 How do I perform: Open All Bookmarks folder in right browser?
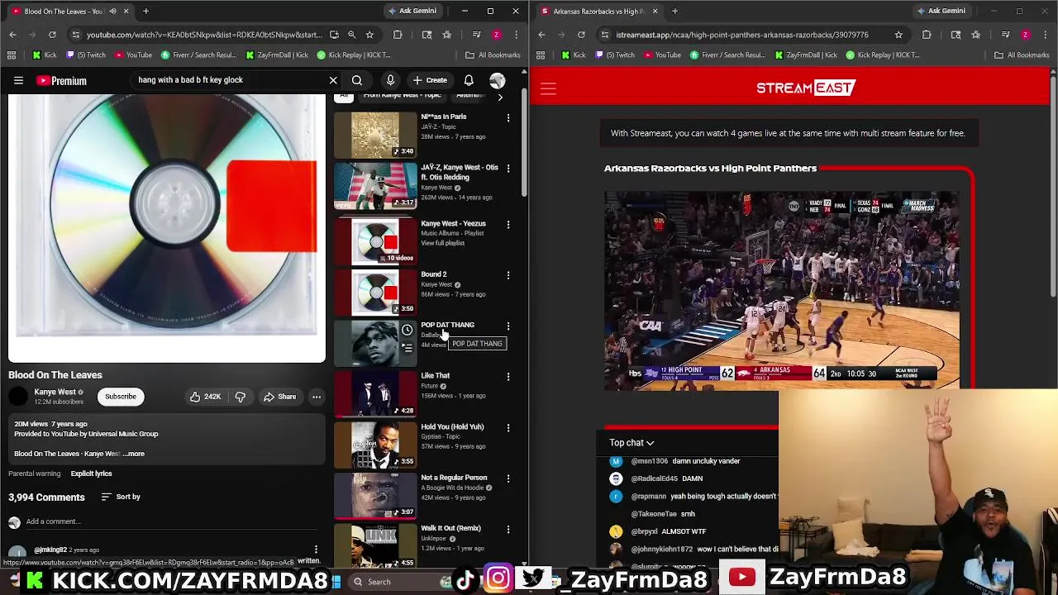[x=1022, y=55]
